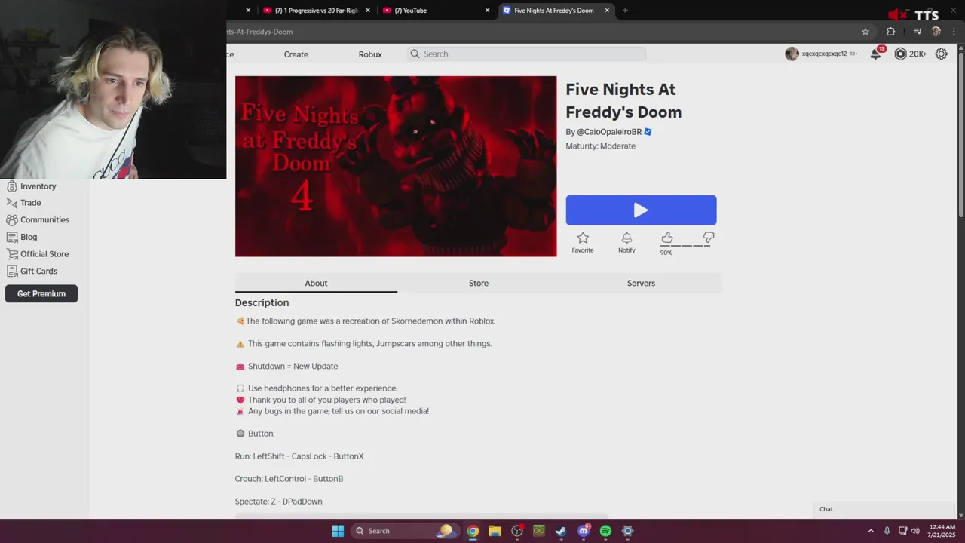
Task: Open OBS Studio from the taskbar
Action: (x=517, y=531)
